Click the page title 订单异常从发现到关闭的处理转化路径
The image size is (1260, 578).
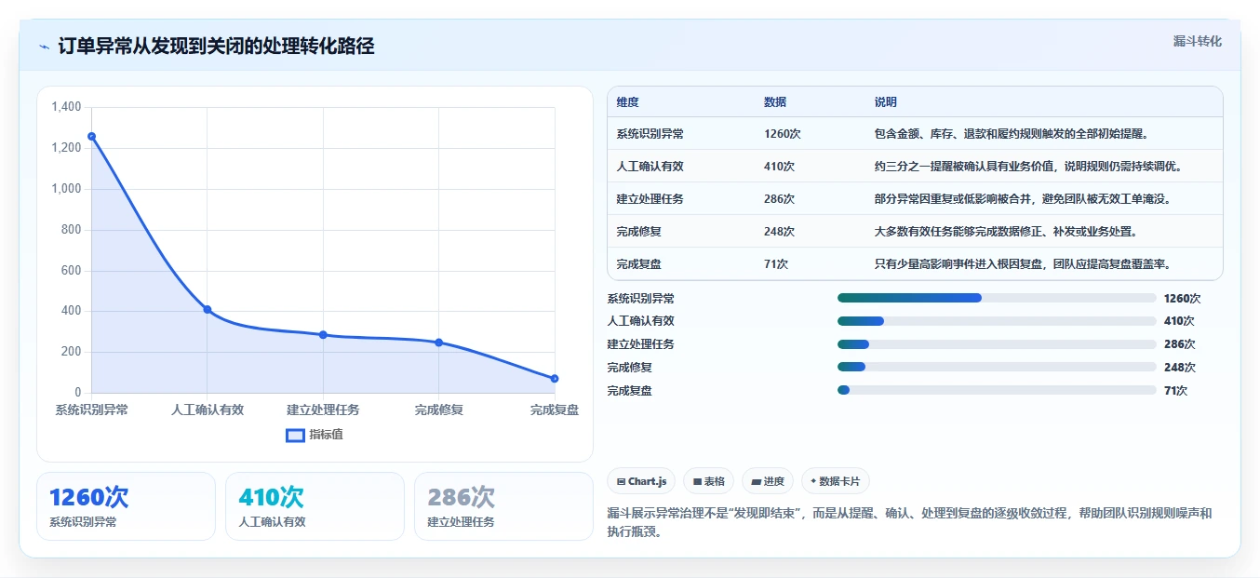216,47
